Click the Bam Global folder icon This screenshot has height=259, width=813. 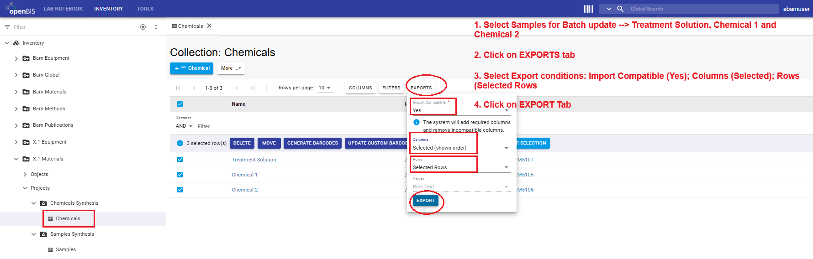coord(26,75)
